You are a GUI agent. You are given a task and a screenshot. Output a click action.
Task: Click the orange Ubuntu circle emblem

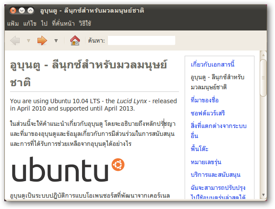pyautogui.click(x=118, y=165)
